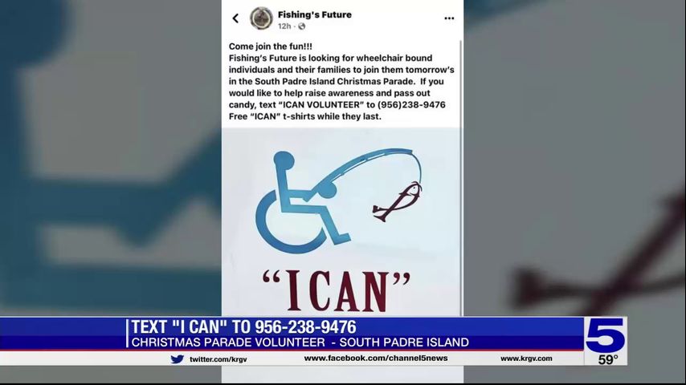Click the Christmas Parade Volunteer subheadline

click(x=300, y=342)
